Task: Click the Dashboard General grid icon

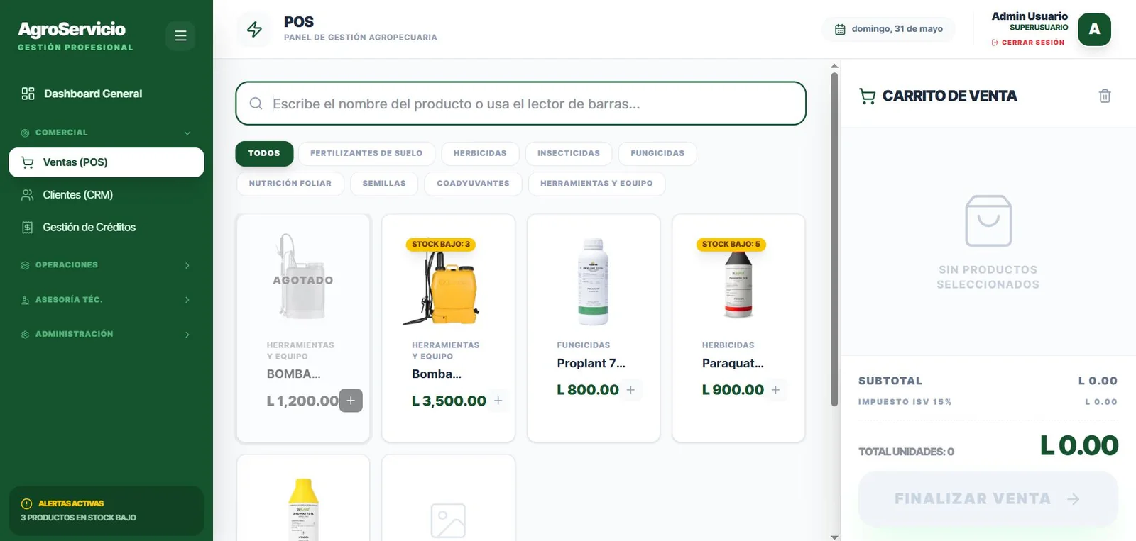Action: click(28, 94)
